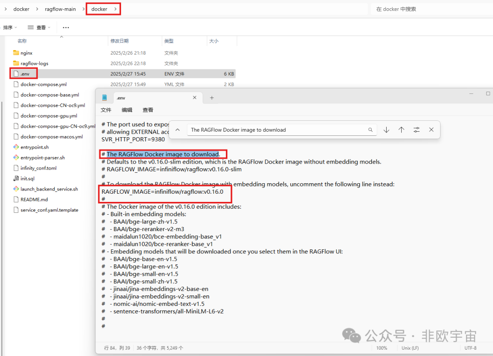Viewport: 493px width, 356px height.
Task: Click the Notepad app icon in tab bar
Action: [x=105, y=98]
